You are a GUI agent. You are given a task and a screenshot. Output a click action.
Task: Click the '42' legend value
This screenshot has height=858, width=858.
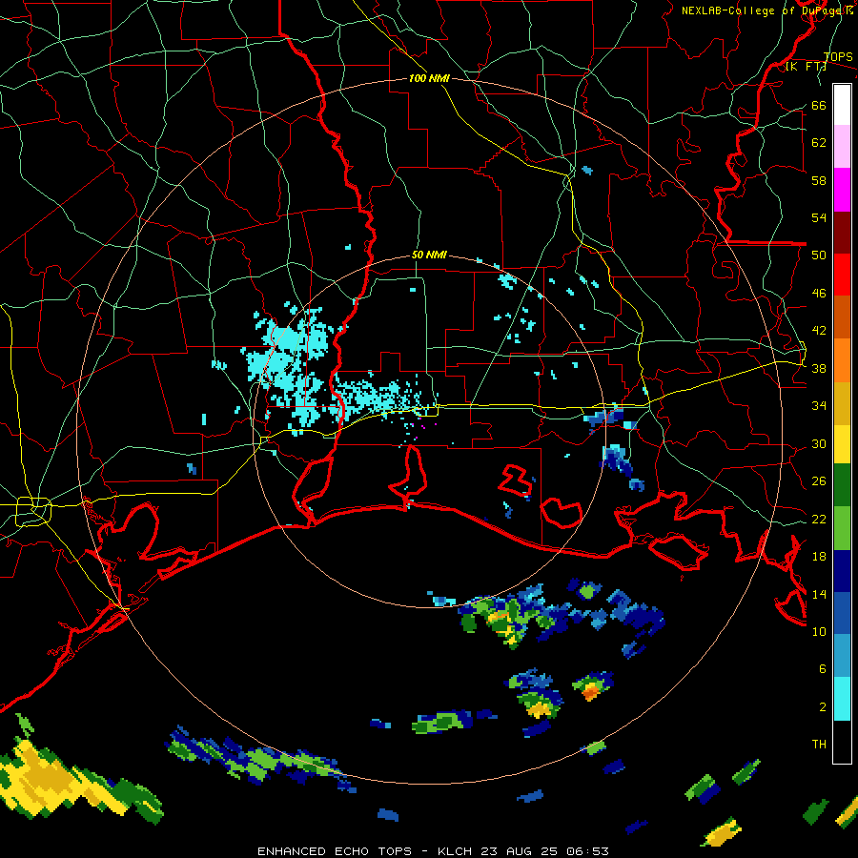point(819,330)
